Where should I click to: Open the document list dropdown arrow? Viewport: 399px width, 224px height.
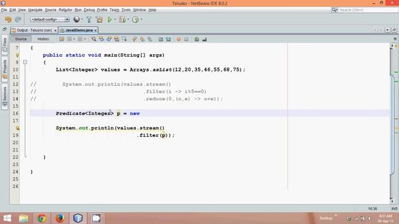pos(387,30)
